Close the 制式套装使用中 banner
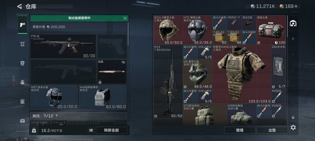This screenshot has width=315, height=141. (x=125, y=18)
